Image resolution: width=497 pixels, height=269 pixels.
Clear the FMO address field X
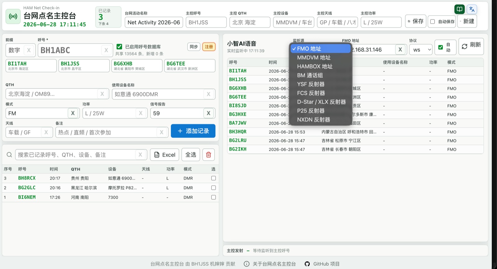click(x=400, y=50)
